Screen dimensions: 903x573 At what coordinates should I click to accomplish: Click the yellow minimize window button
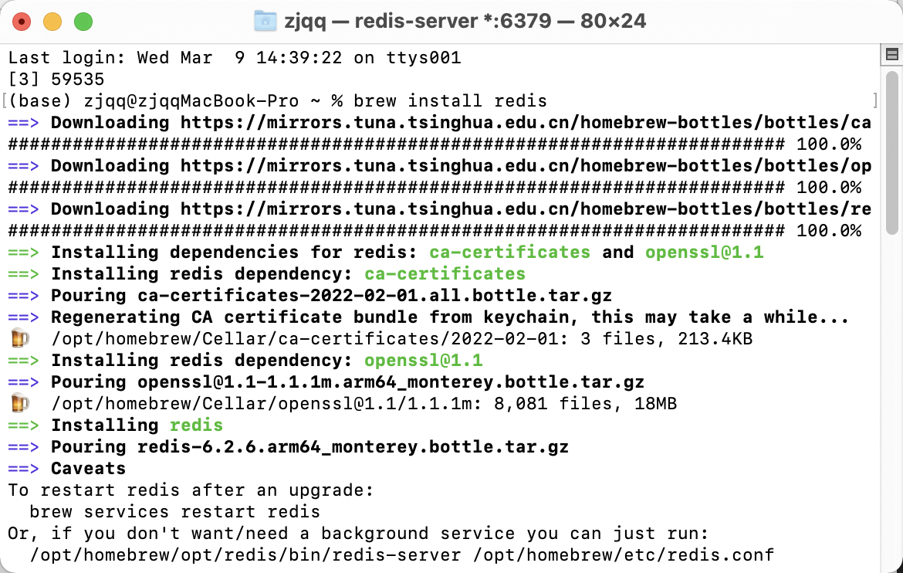click(52, 22)
